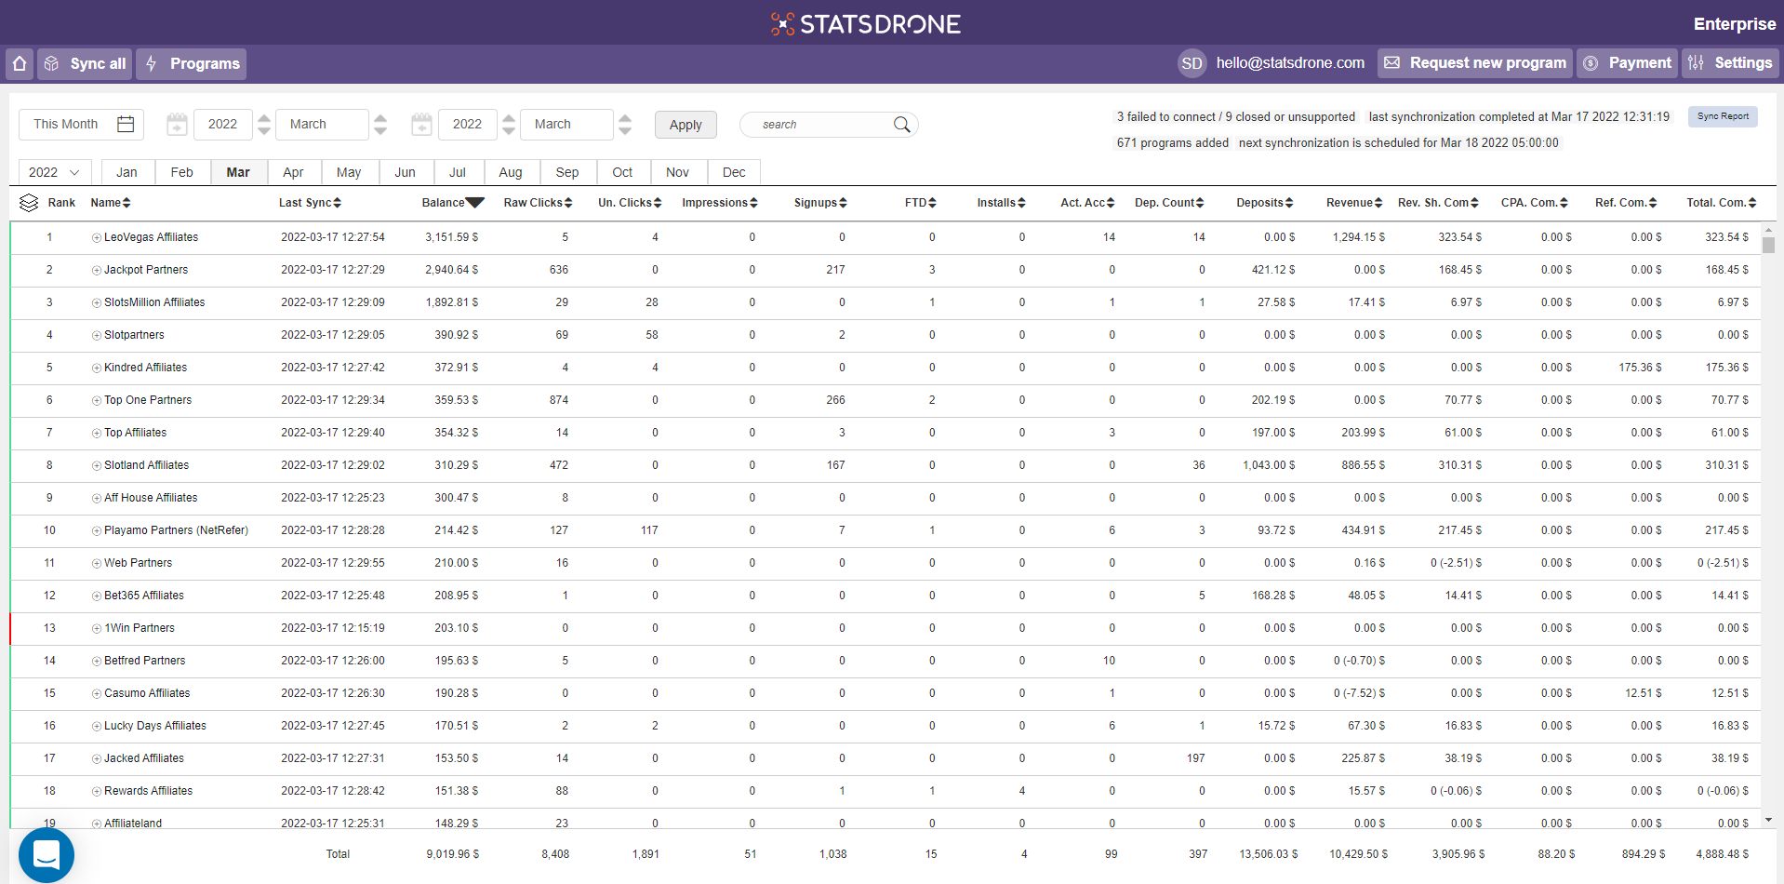
Task: Open the chat widget bubble
Action: click(x=46, y=854)
